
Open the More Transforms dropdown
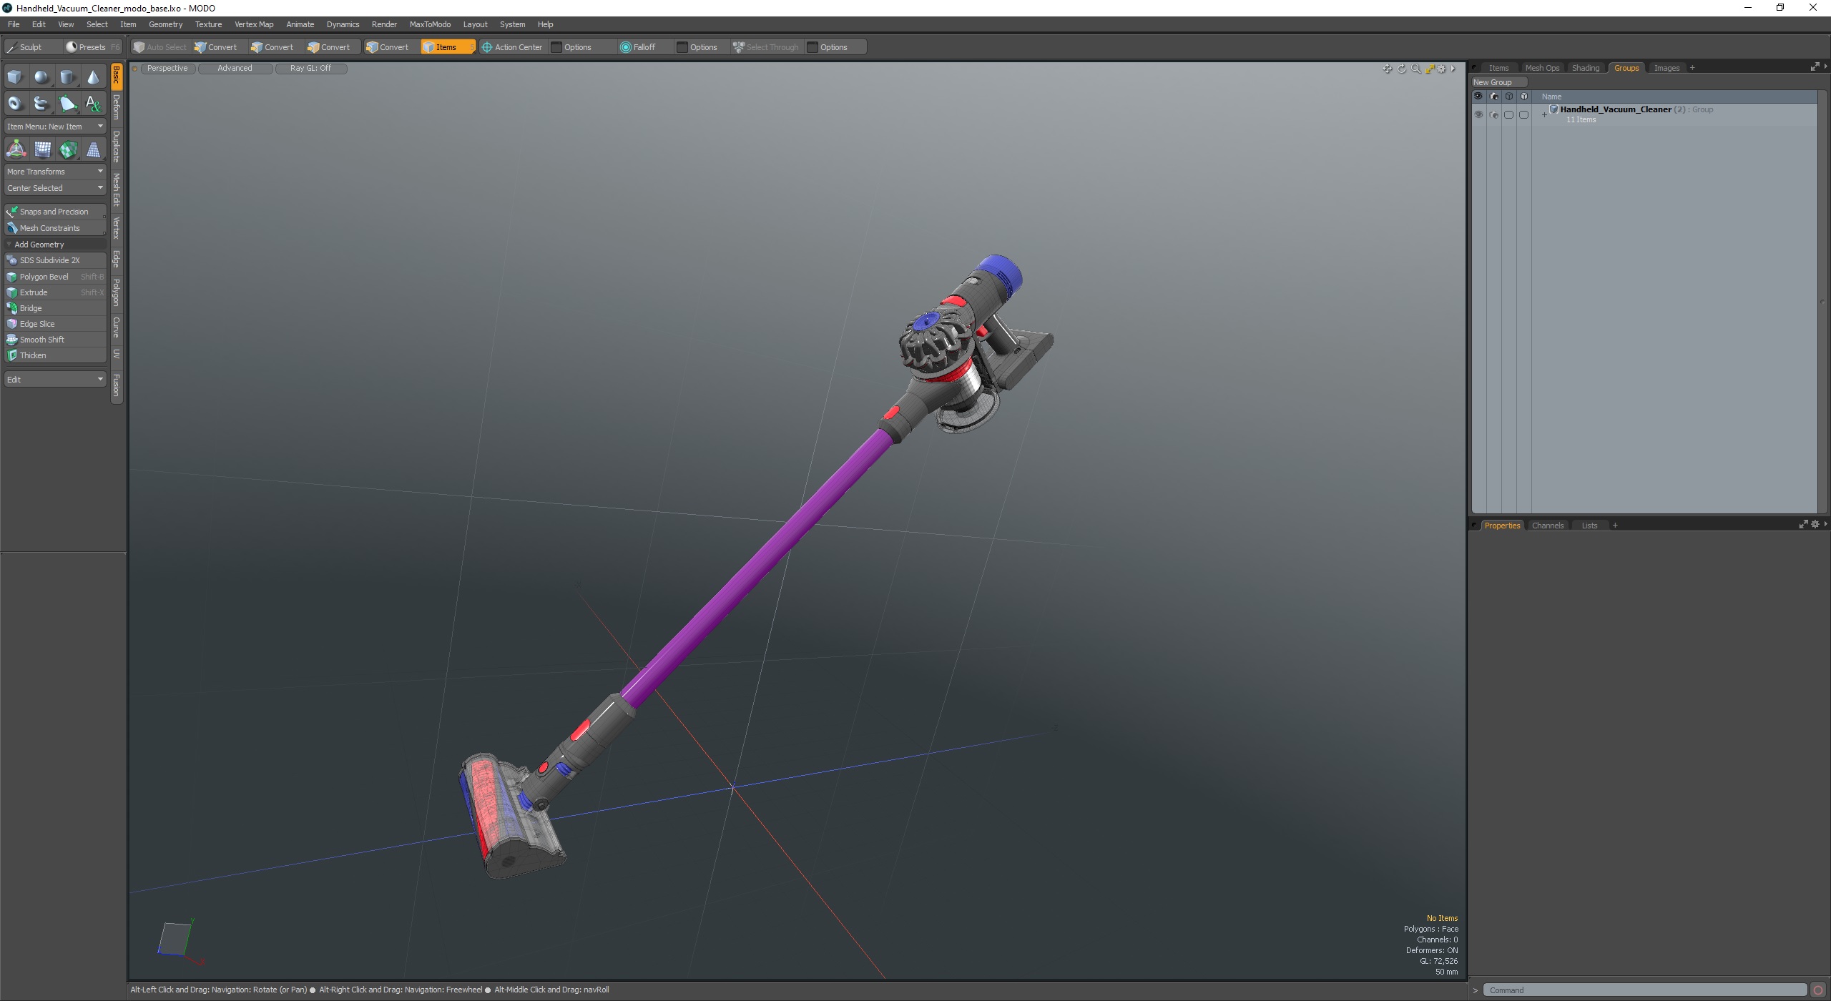tap(54, 172)
